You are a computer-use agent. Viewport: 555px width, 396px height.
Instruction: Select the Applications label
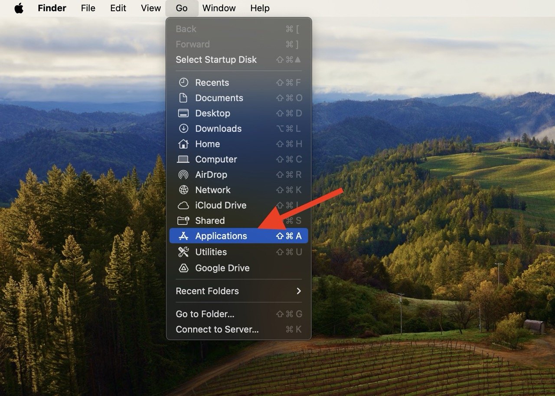click(221, 236)
